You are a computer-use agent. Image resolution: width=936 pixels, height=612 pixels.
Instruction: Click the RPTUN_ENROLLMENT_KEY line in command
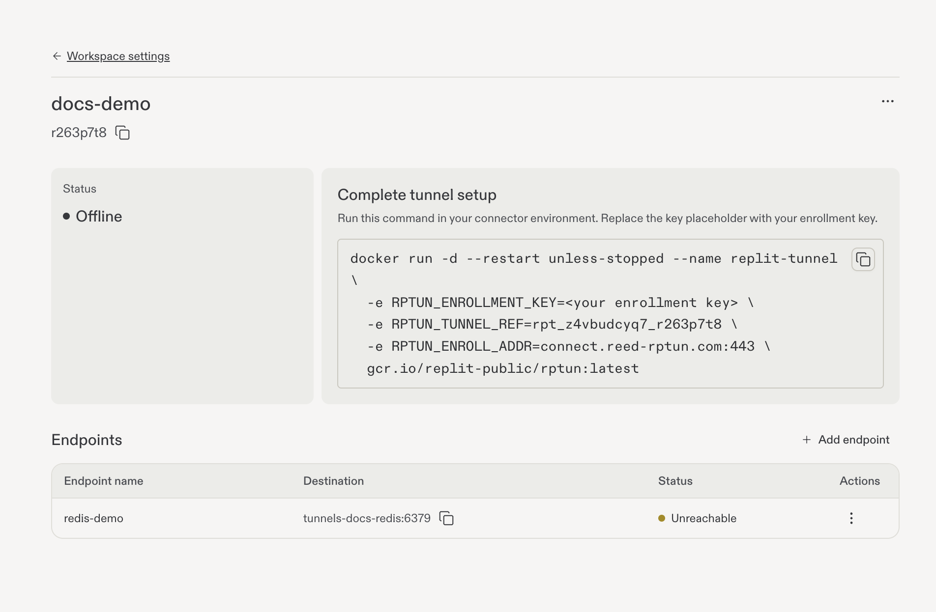[560, 303]
